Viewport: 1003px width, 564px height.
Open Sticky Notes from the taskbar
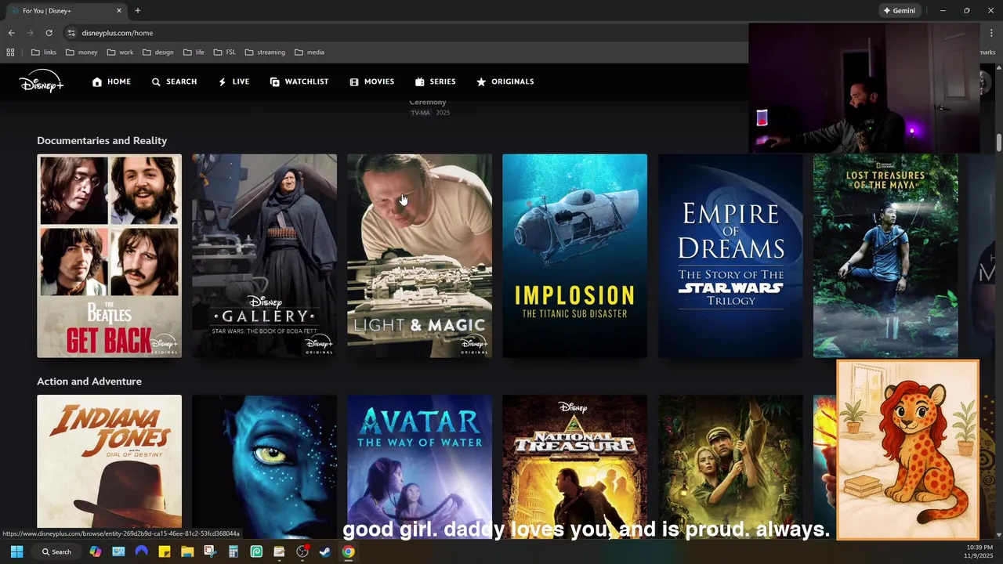(165, 551)
